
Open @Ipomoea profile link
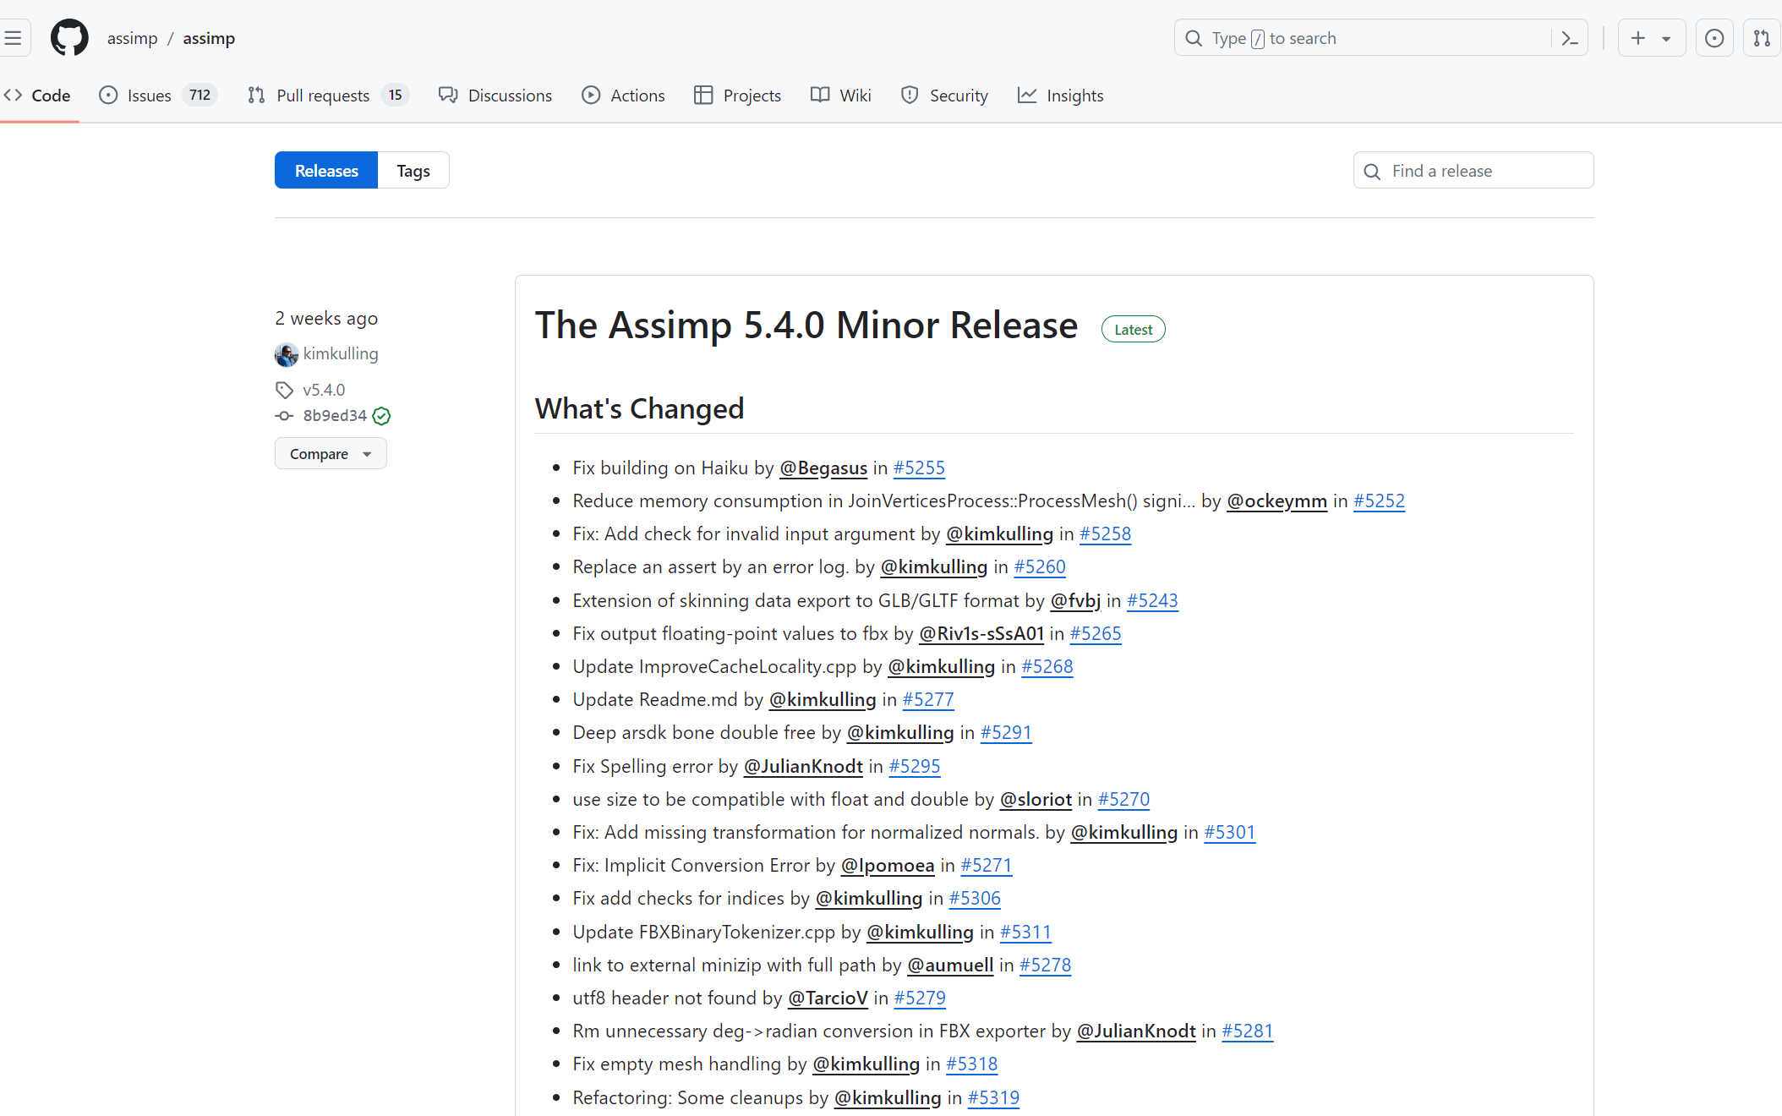[888, 865]
